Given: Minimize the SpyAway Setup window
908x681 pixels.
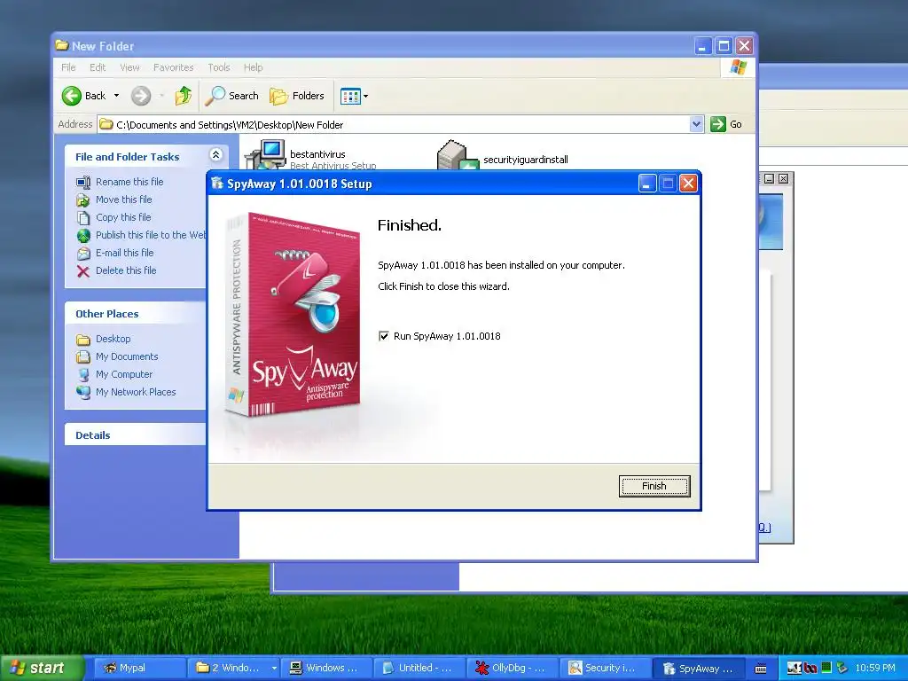Looking at the screenshot, I should (x=646, y=184).
